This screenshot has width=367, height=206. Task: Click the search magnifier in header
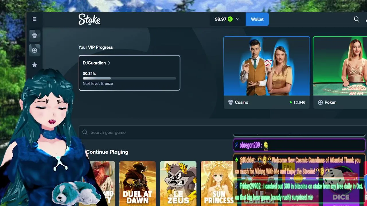(x=356, y=19)
